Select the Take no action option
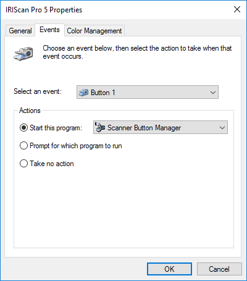 23,164
